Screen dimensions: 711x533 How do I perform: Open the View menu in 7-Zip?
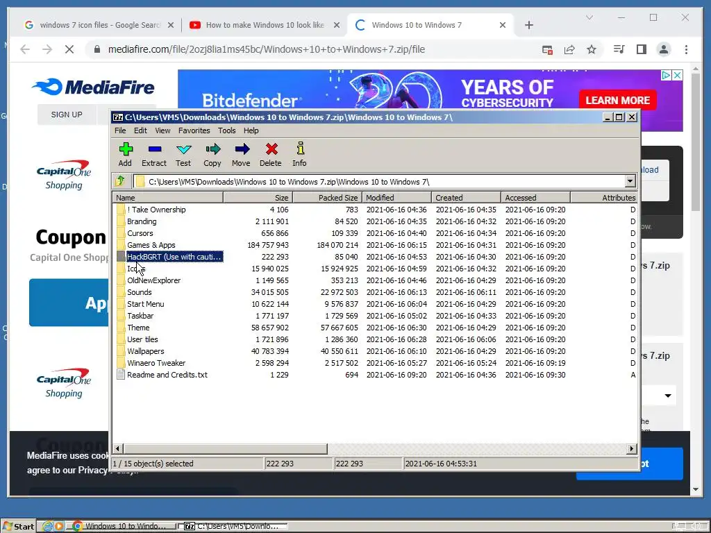tap(162, 130)
